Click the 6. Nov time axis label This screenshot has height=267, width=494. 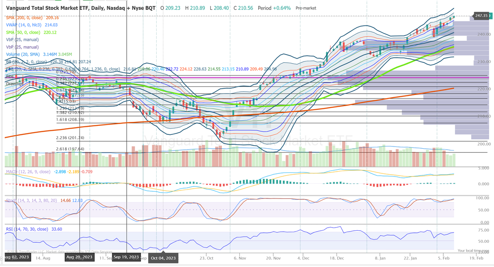click(240, 258)
